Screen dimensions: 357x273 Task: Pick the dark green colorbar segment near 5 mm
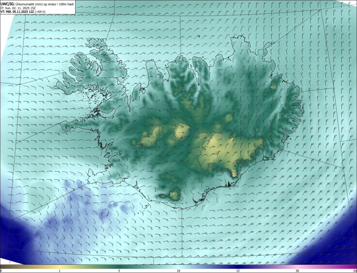click(119, 267)
